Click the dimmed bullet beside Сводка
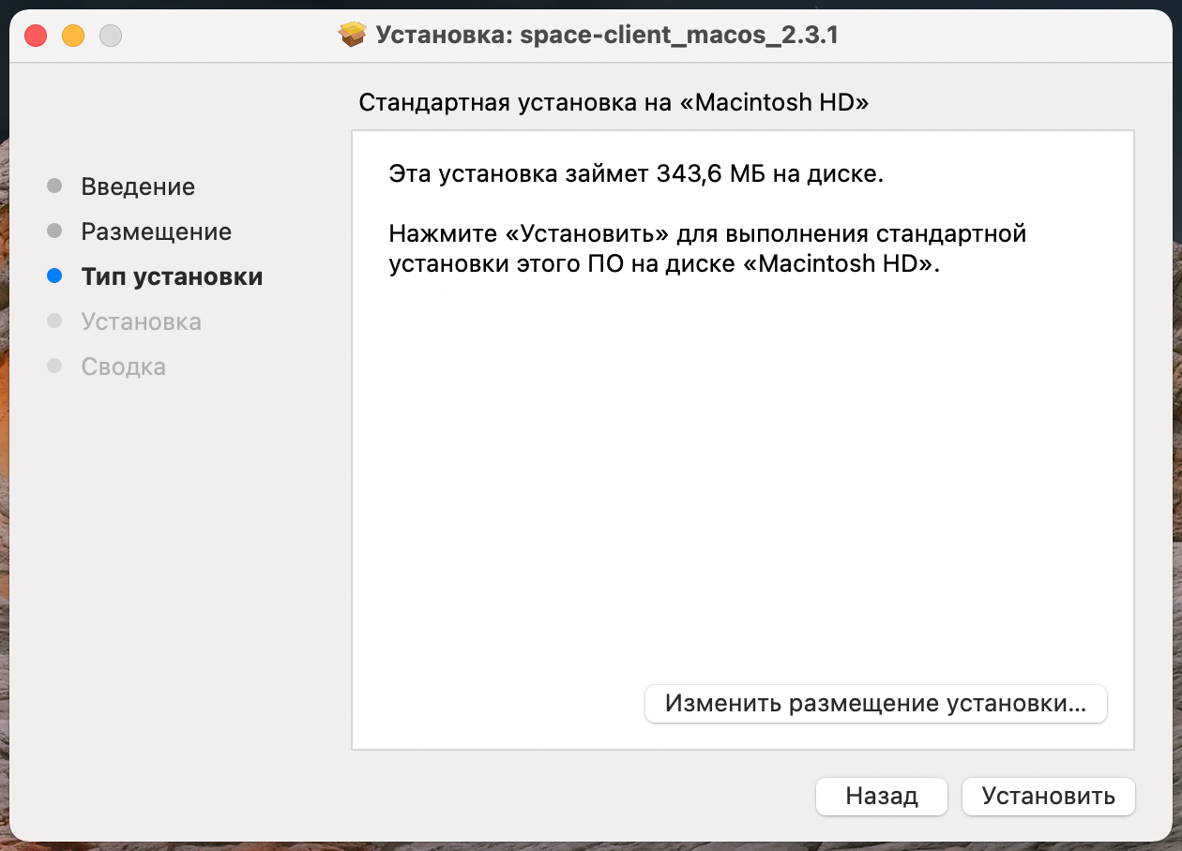 (54, 366)
